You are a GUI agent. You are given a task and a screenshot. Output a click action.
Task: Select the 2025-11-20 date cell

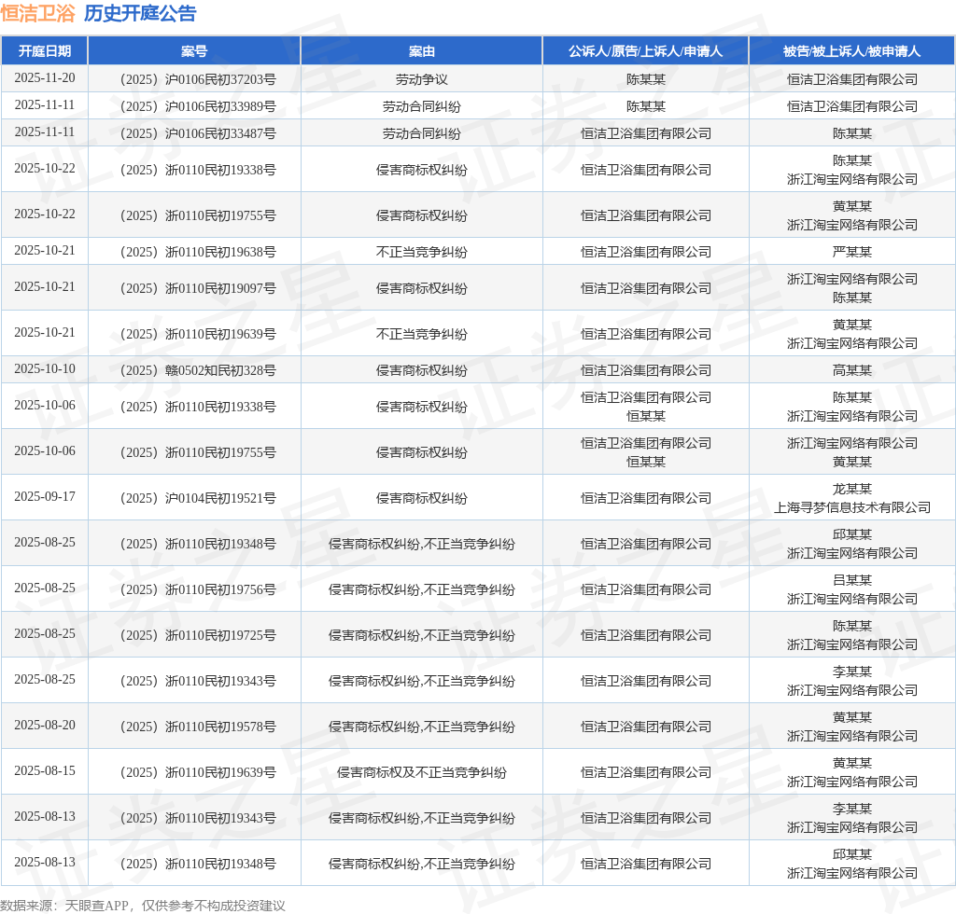pos(45,78)
